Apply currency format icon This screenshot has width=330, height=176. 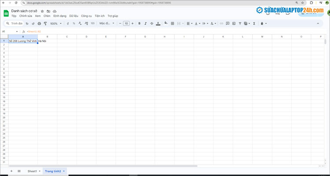[x=68, y=24]
